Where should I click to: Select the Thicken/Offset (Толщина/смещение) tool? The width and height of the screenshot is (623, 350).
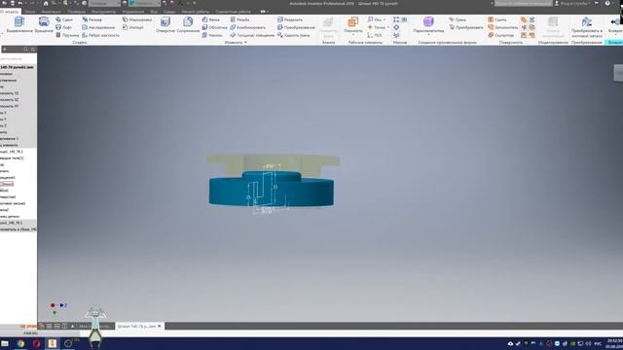tap(252, 35)
